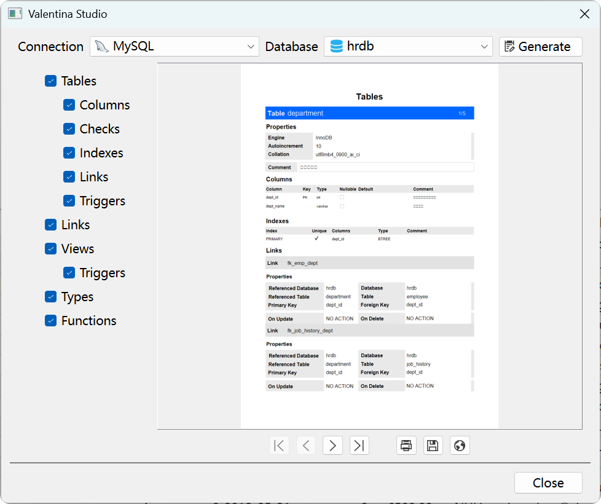Go to first page of report preview
601x504 pixels.
[279, 446]
